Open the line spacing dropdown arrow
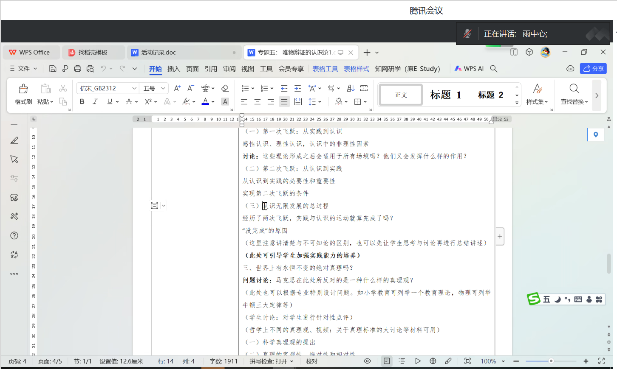Image resolution: width=617 pixels, height=369 pixels. click(320, 102)
